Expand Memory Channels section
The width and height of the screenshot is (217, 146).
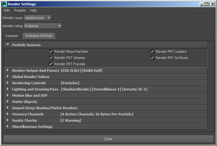[x=7, y=114]
